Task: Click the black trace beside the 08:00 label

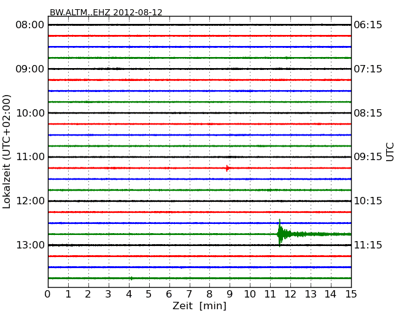Action: (x=199, y=25)
